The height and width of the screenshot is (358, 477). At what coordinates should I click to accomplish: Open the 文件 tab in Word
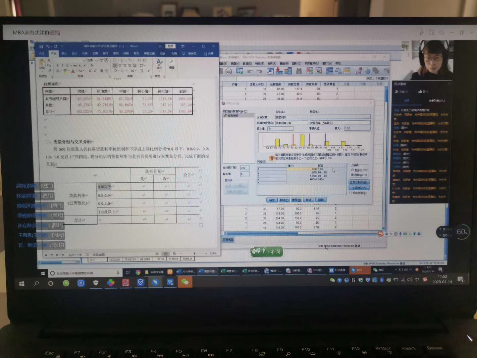(x=42, y=53)
